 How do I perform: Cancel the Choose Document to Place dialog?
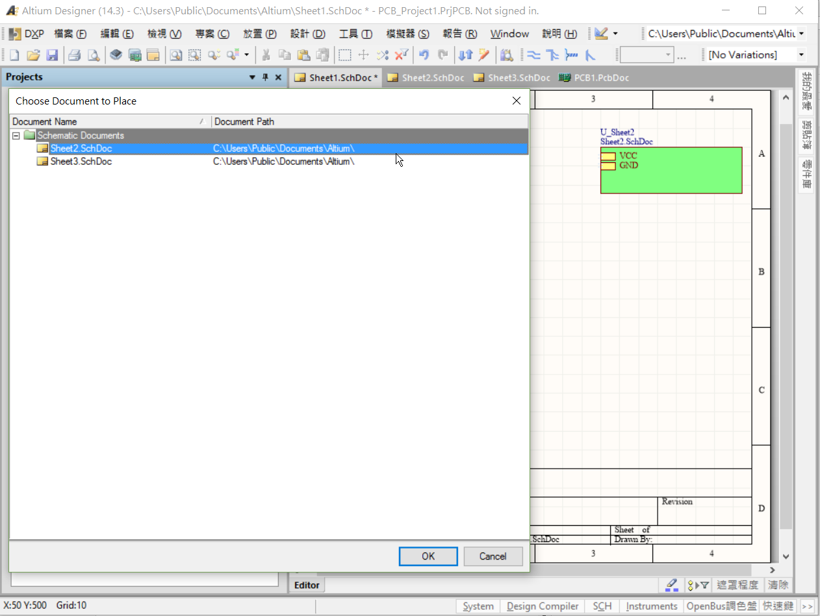(493, 556)
